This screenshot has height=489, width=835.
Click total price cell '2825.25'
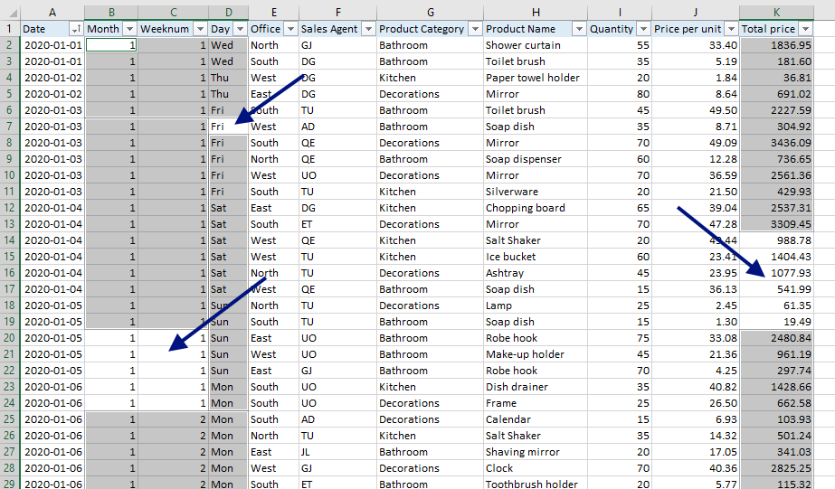(x=776, y=468)
